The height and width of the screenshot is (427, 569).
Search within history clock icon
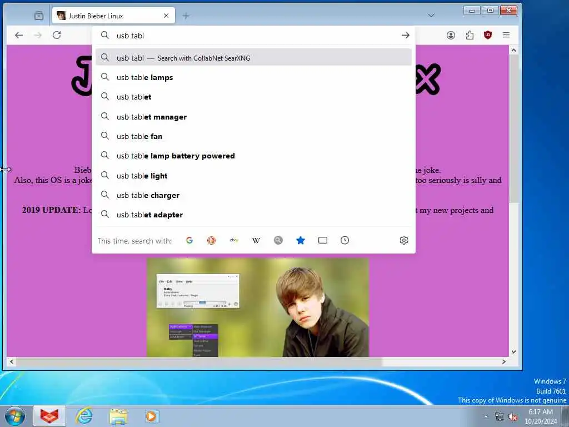coord(345,240)
